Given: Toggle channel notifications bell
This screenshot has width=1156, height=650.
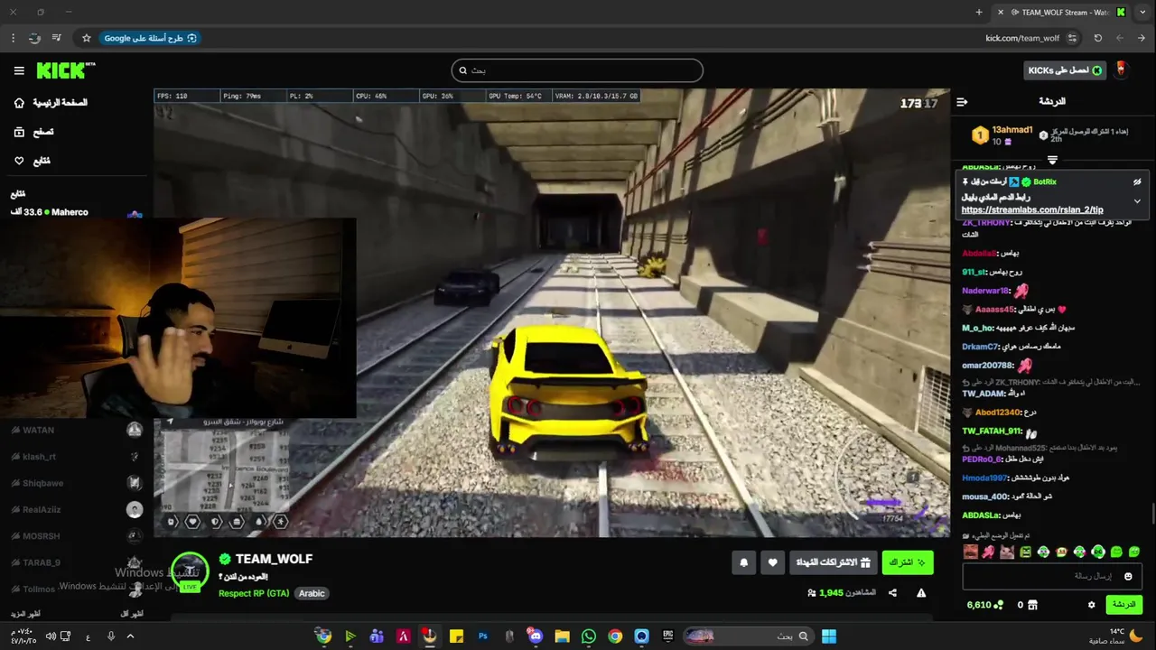Looking at the screenshot, I should tap(744, 562).
